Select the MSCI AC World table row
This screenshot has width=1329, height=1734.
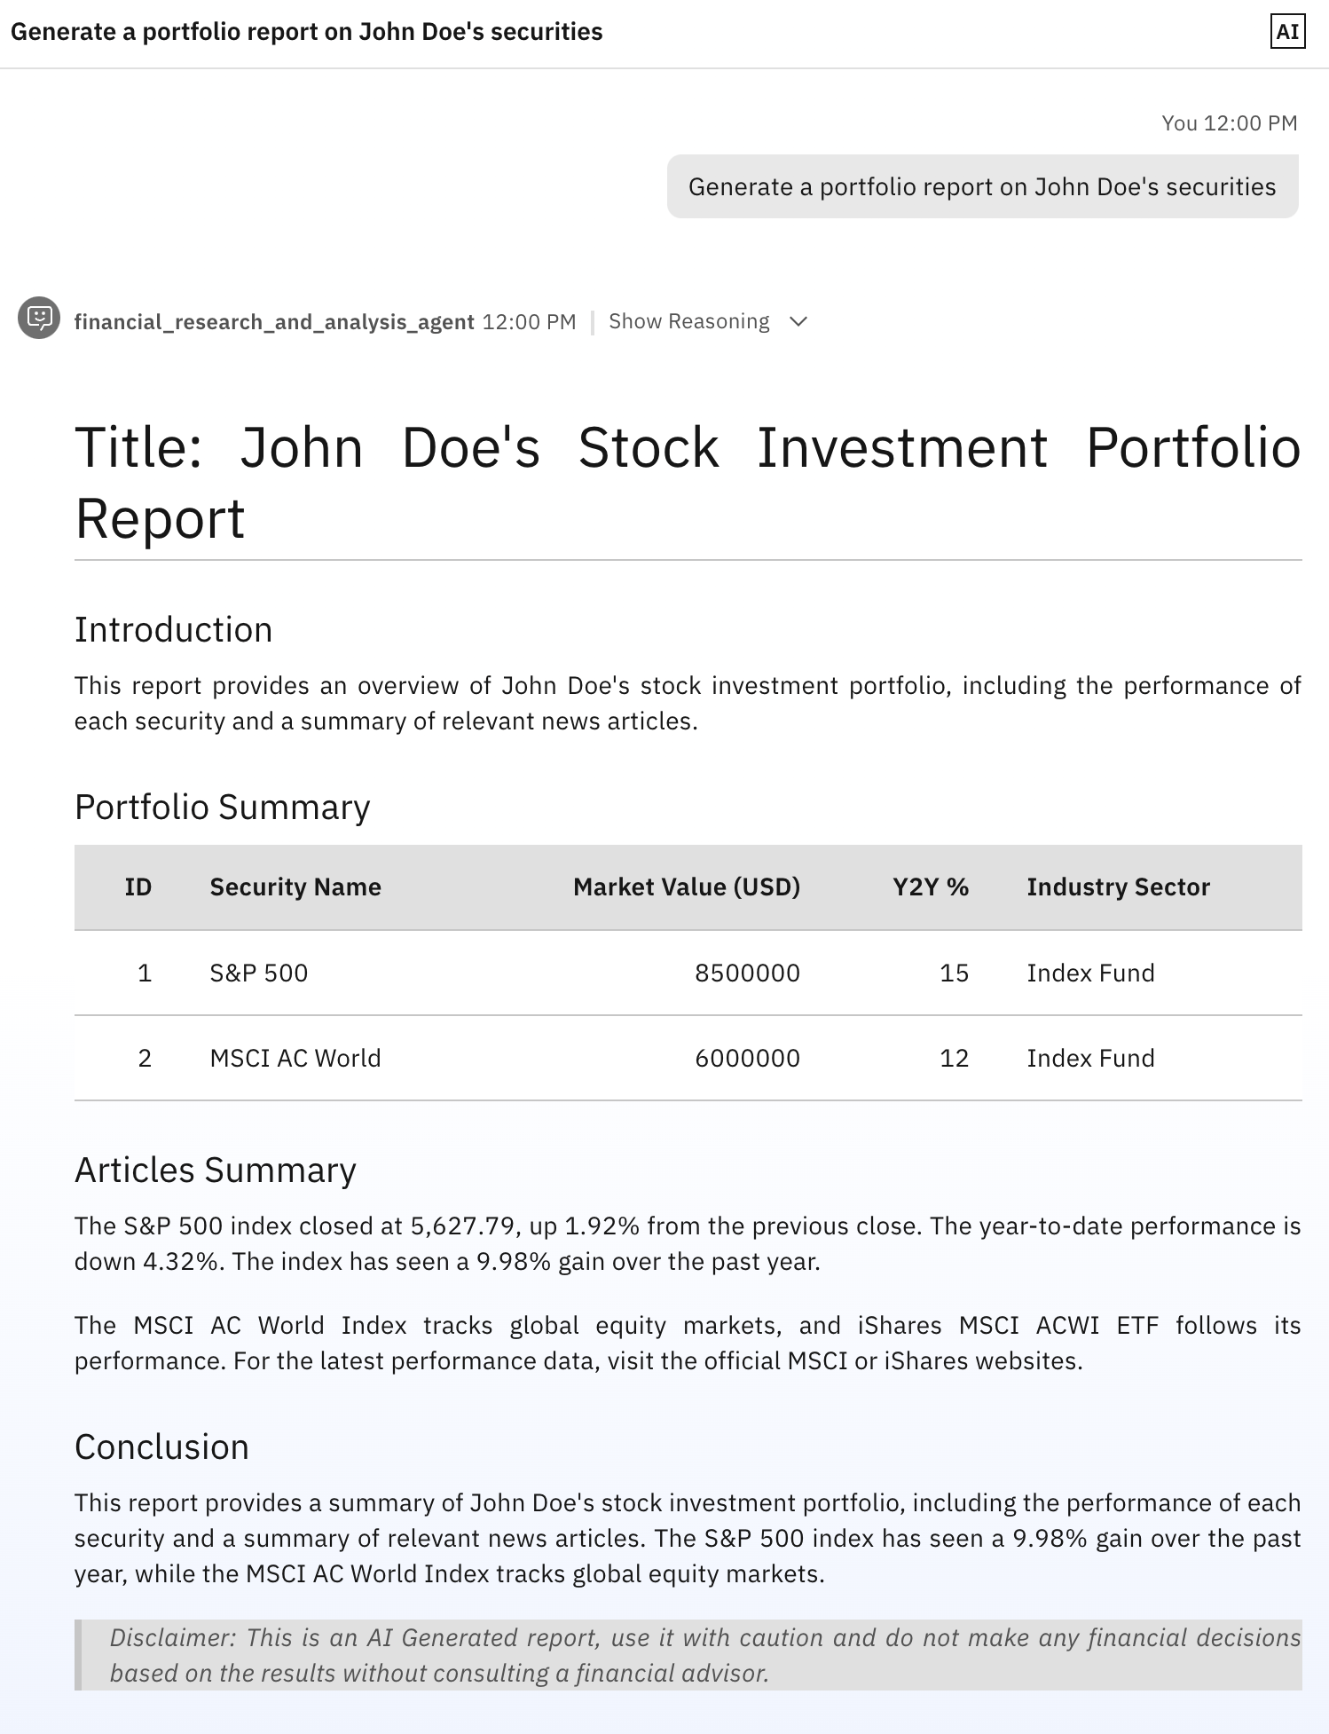tap(688, 1058)
